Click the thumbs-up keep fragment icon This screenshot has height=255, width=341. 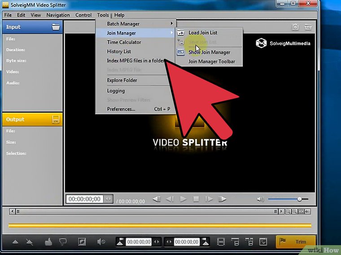click(48, 242)
